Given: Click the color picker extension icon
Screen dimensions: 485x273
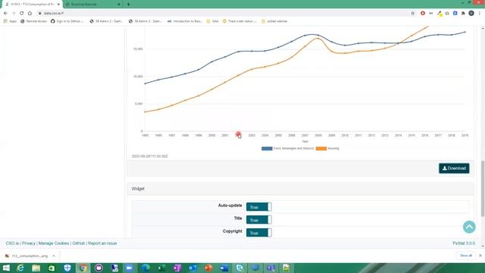Looking at the screenshot, I should 440,14.
